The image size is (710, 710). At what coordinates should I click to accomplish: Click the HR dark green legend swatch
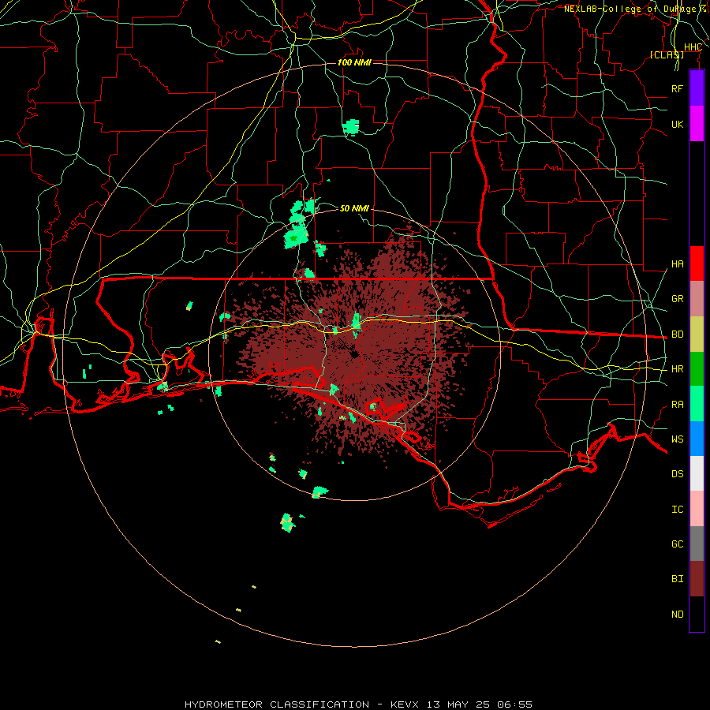click(697, 369)
